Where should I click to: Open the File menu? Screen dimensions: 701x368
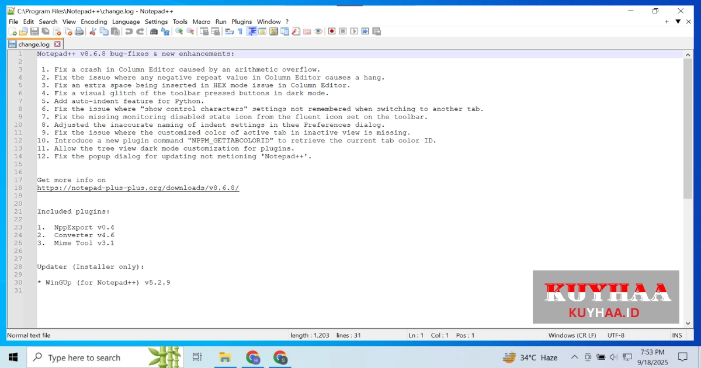click(13, 22)
